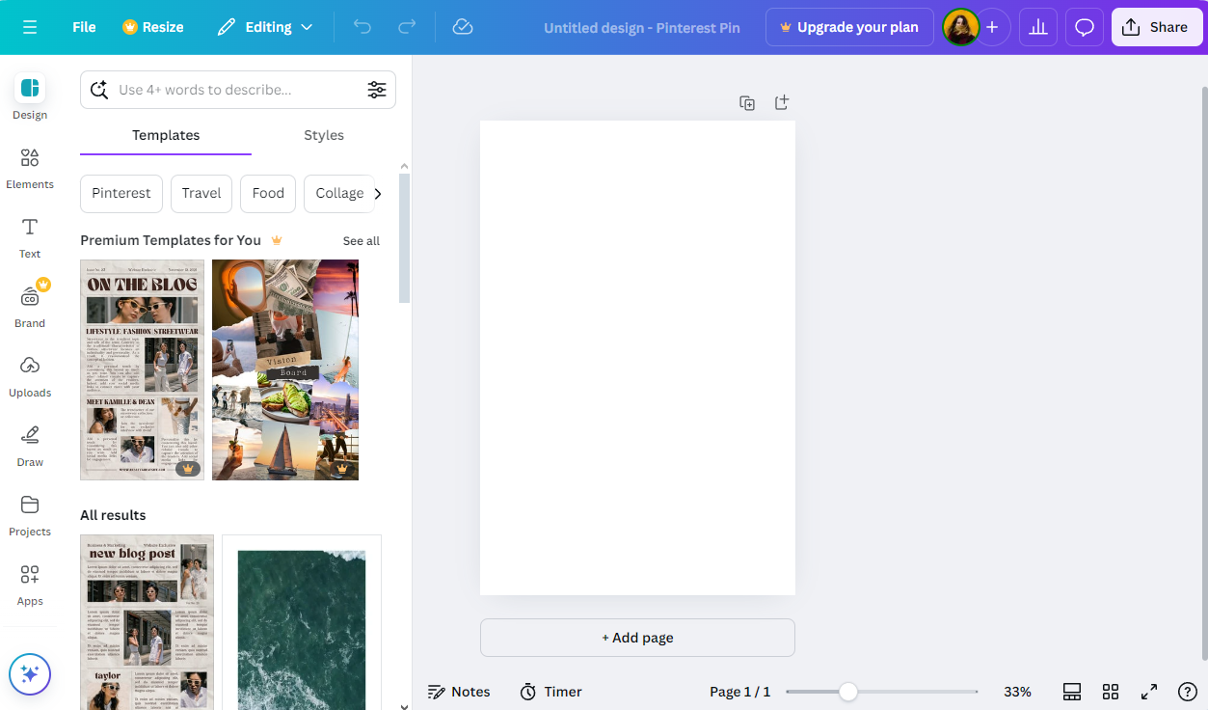Open the analytics chart icon
This screenshot has height=710, width=1208.
[1038, 27]
